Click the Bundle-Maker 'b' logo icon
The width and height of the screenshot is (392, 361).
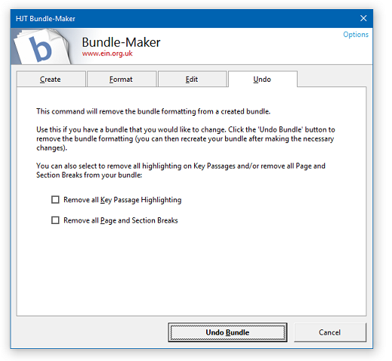tap(42, 47)
